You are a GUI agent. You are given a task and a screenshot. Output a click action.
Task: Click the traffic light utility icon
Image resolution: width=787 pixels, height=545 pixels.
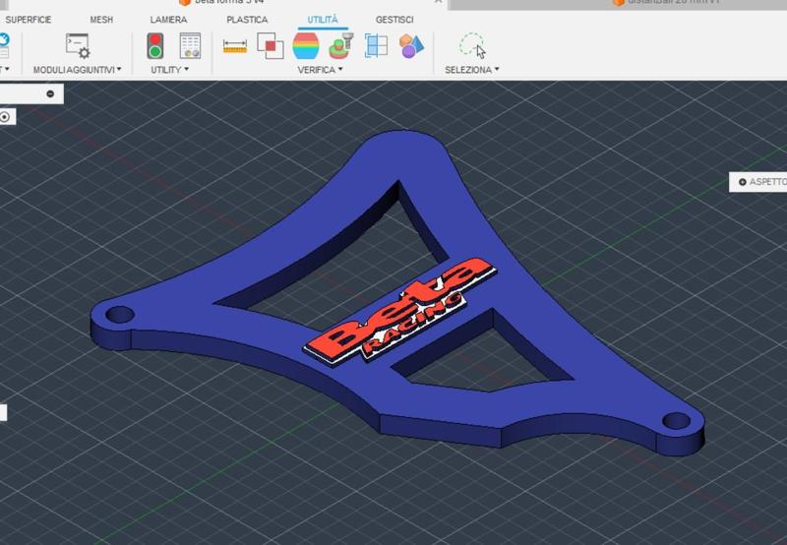pos(155,45)
